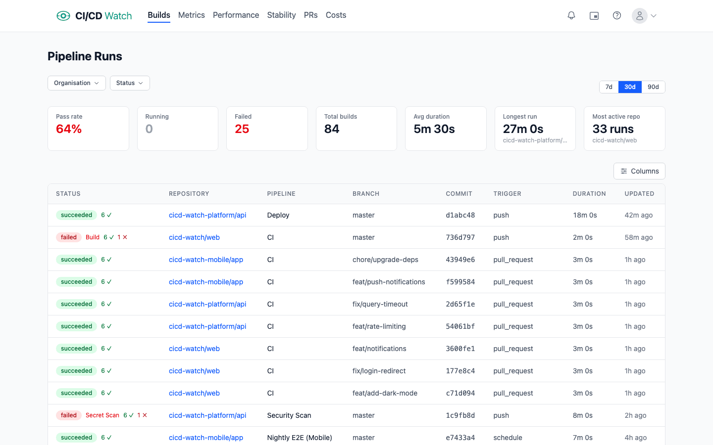Click the panel layout icon in the header
The width and height of the screenshot is (713, 445).
[x=594, y=15]
